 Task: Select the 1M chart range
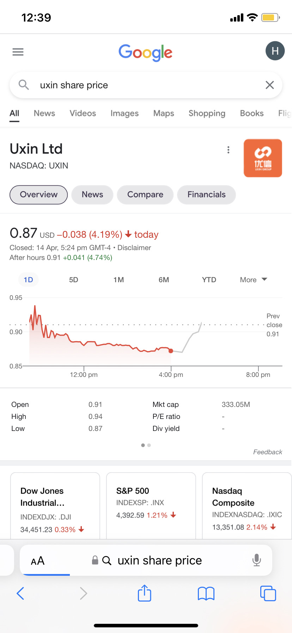[118, 280]
